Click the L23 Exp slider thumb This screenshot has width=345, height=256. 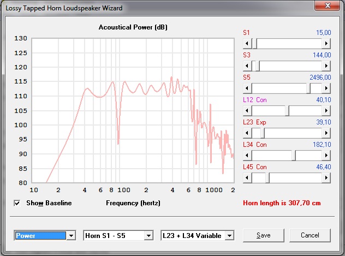point(262,133)
